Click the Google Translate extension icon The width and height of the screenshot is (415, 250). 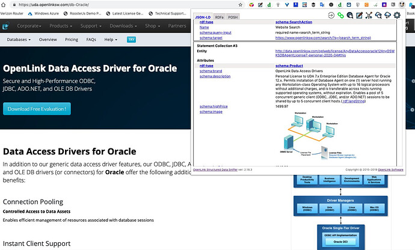point(322,5)
